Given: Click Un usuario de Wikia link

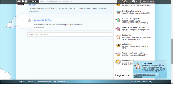Looking at the screenshot, I should pyautogui.click(x=43, y=20).
